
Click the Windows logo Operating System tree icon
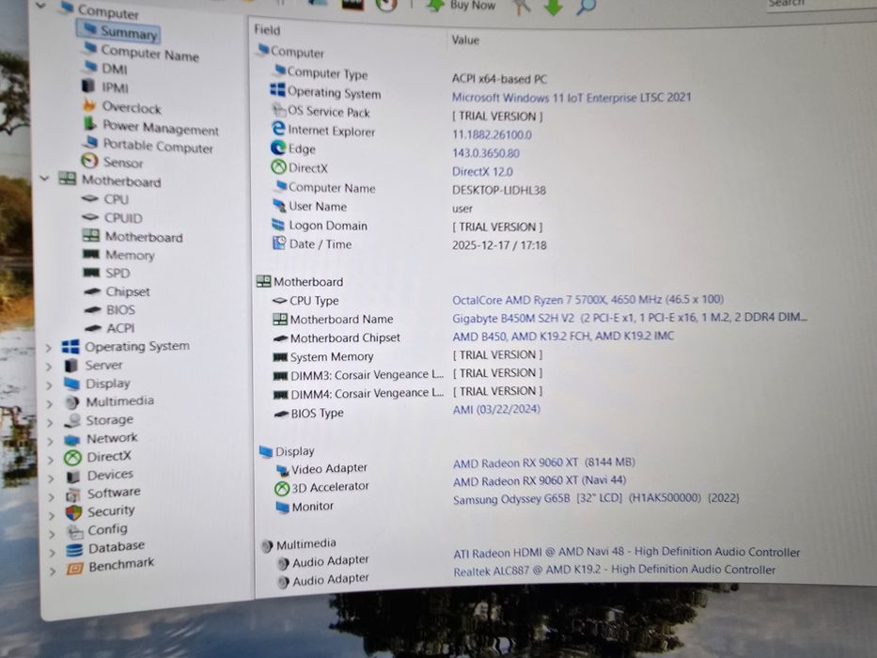(70, 346)
